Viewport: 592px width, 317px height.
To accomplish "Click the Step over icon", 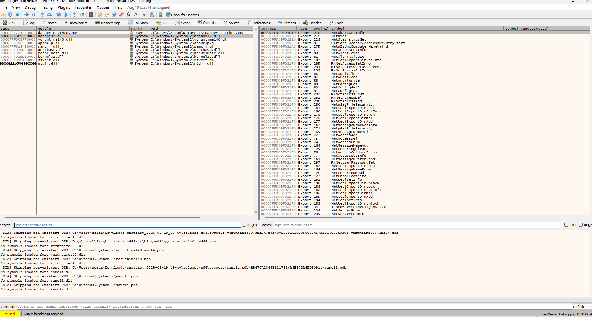I will tap(49, 15).
